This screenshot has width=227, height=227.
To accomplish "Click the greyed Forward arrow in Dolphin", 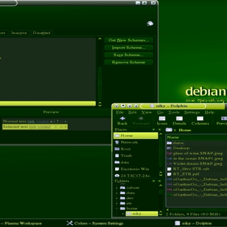I will [141, 121].
